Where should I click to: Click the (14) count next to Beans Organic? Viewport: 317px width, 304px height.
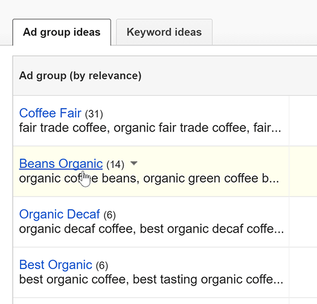[115, 165]
